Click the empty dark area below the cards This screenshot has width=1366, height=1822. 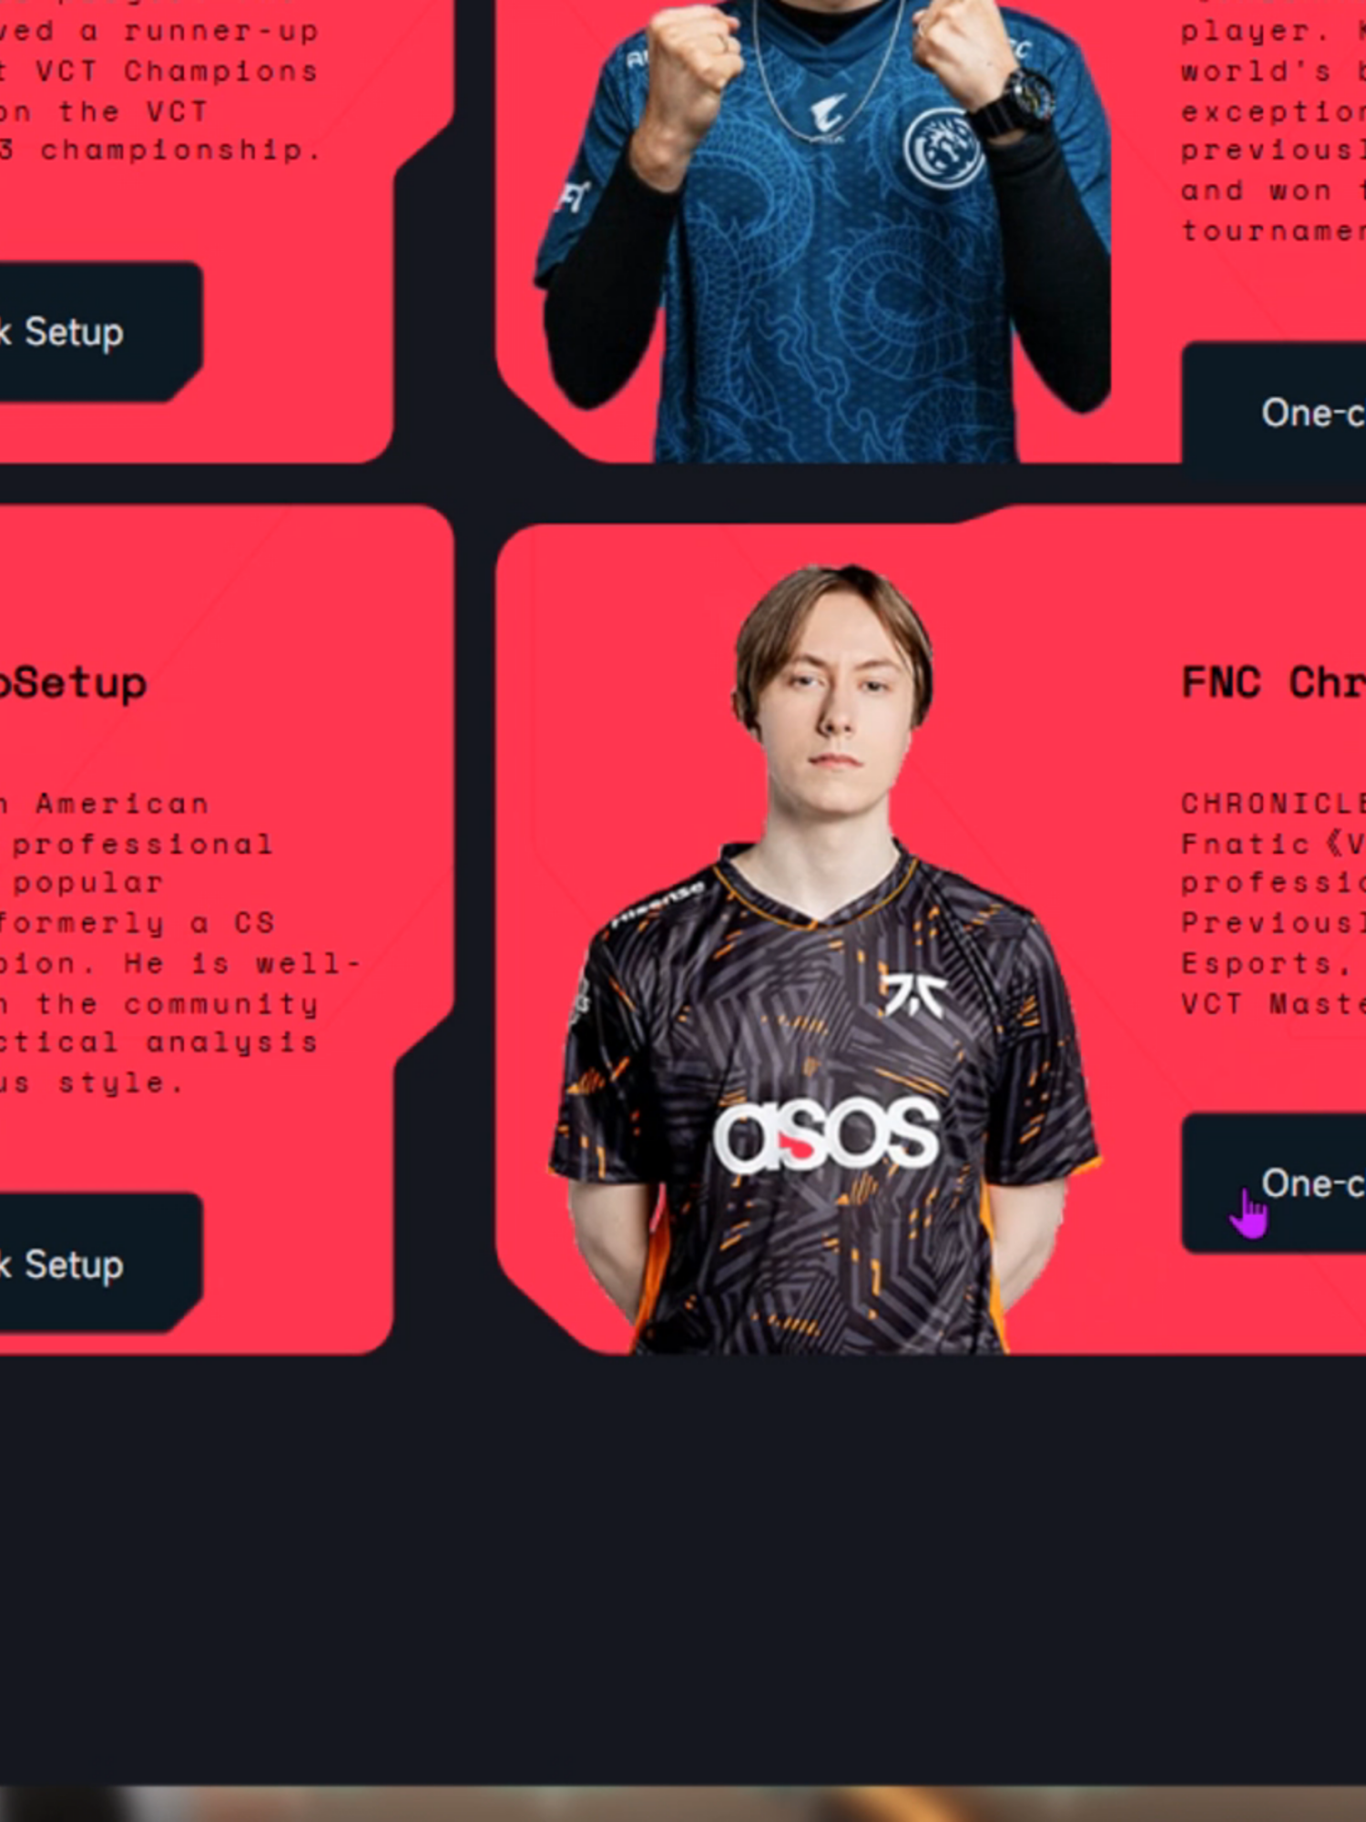pos(683,1567)
